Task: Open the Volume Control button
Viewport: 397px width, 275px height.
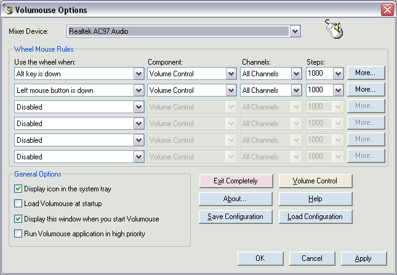Action: [315, 181]
